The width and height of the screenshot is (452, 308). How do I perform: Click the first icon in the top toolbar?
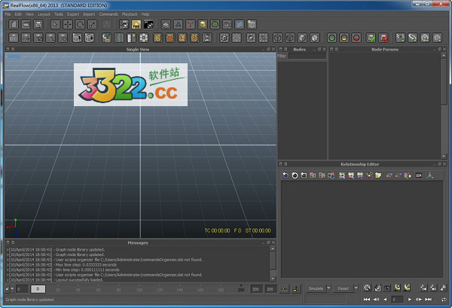14,24
